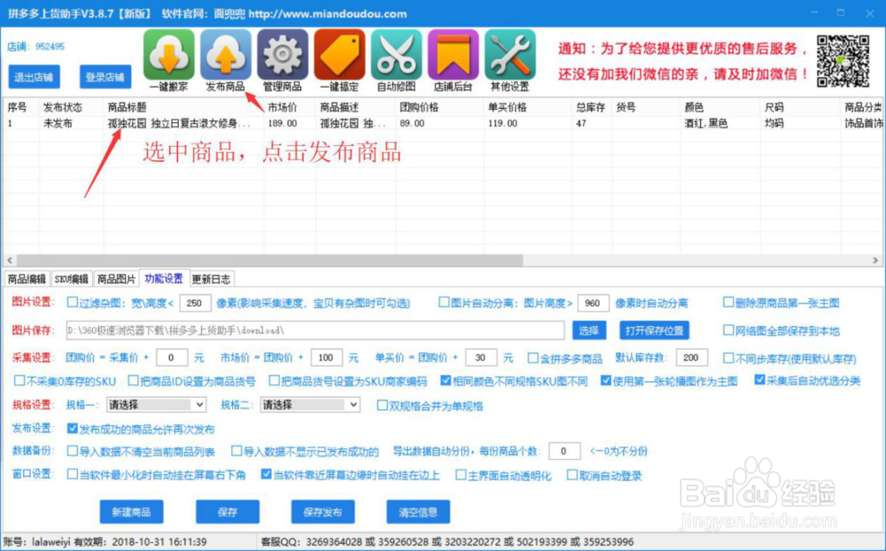The image size is (886, 551).
Task: Select the 功能设置 tab
Action: tap(164, 279)
